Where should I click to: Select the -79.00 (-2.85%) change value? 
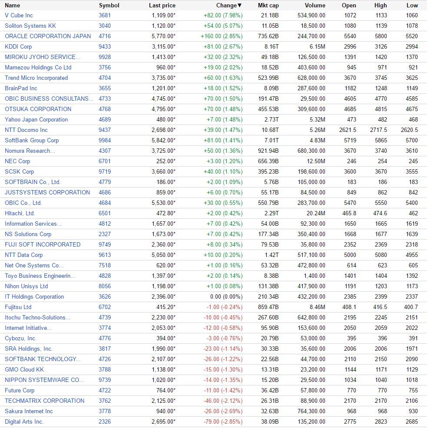[223, 422]
